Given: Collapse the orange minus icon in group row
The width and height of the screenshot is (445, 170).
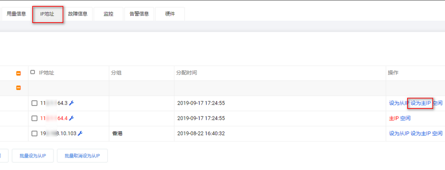Looking at the screenshot, I should pos(18,88).
